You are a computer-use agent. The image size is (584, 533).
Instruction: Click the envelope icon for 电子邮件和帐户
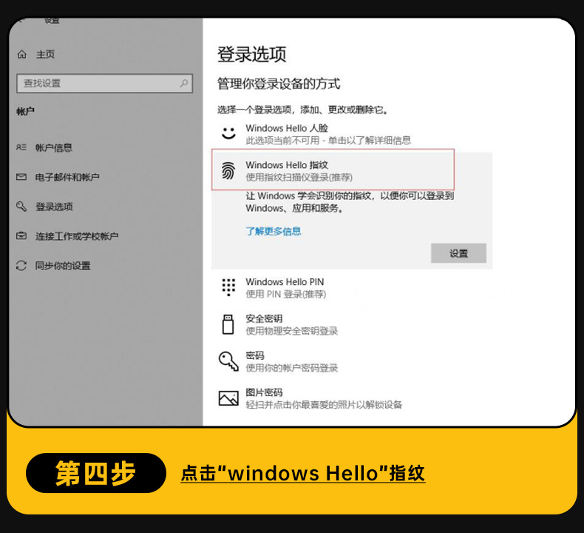[21, 177]
